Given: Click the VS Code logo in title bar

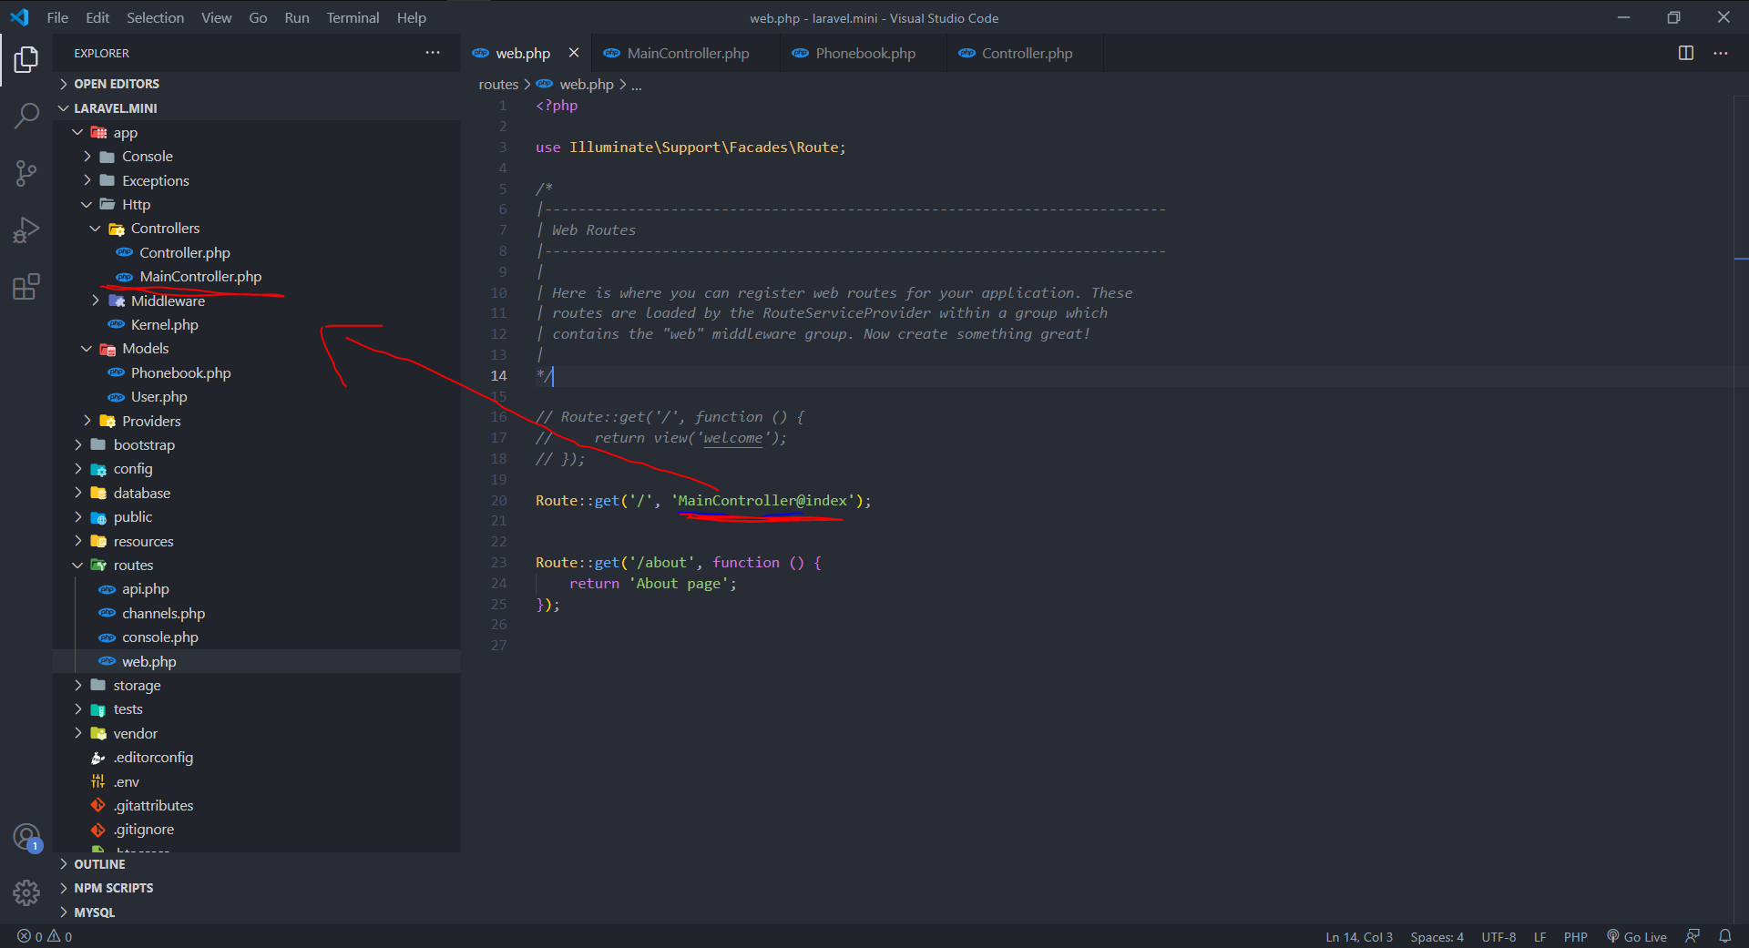Looking at the screenshot, I should [x=19, y=17].
